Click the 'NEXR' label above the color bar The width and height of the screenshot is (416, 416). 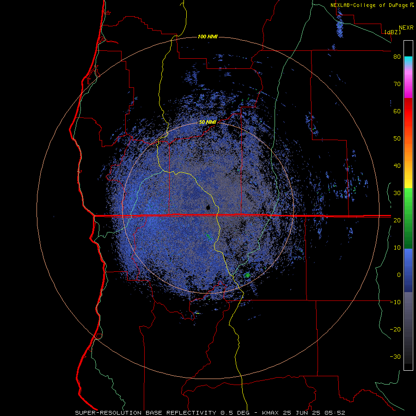pyautogui.click(x=406, y=28)
